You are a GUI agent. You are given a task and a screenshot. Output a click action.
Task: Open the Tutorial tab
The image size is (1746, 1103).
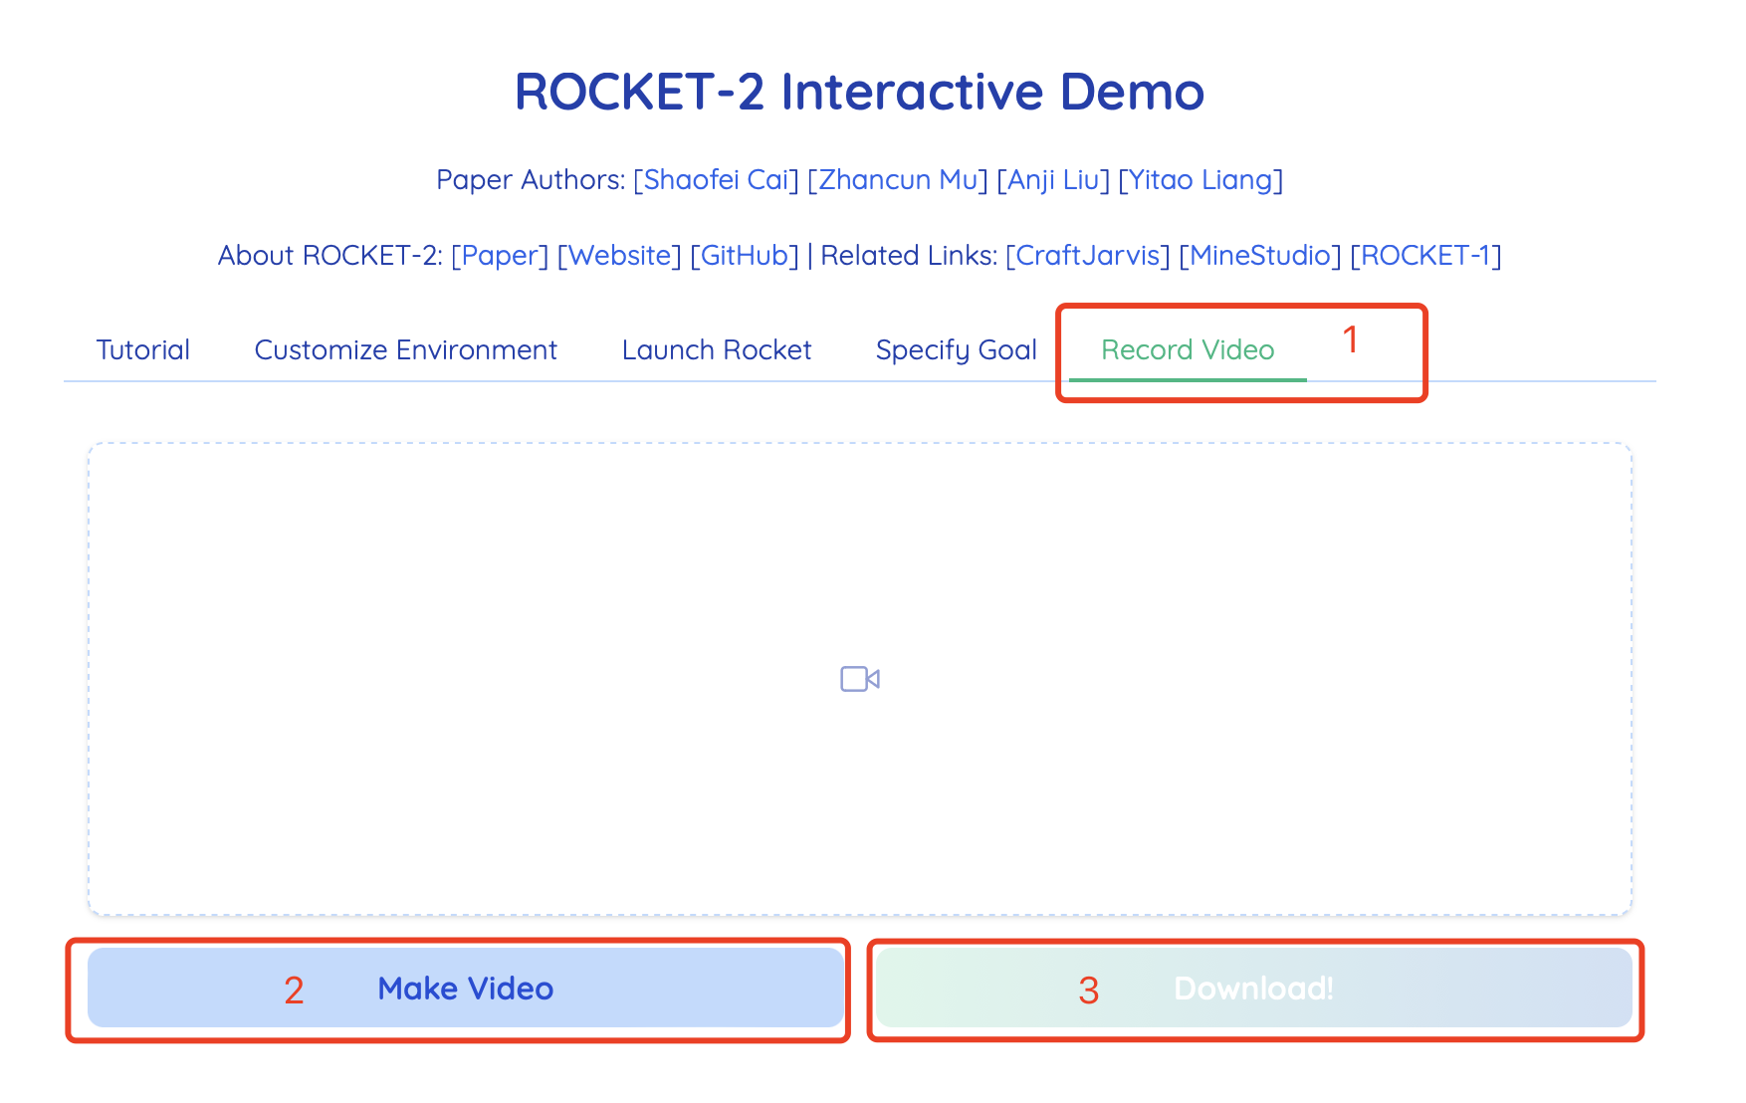point(142,350)
